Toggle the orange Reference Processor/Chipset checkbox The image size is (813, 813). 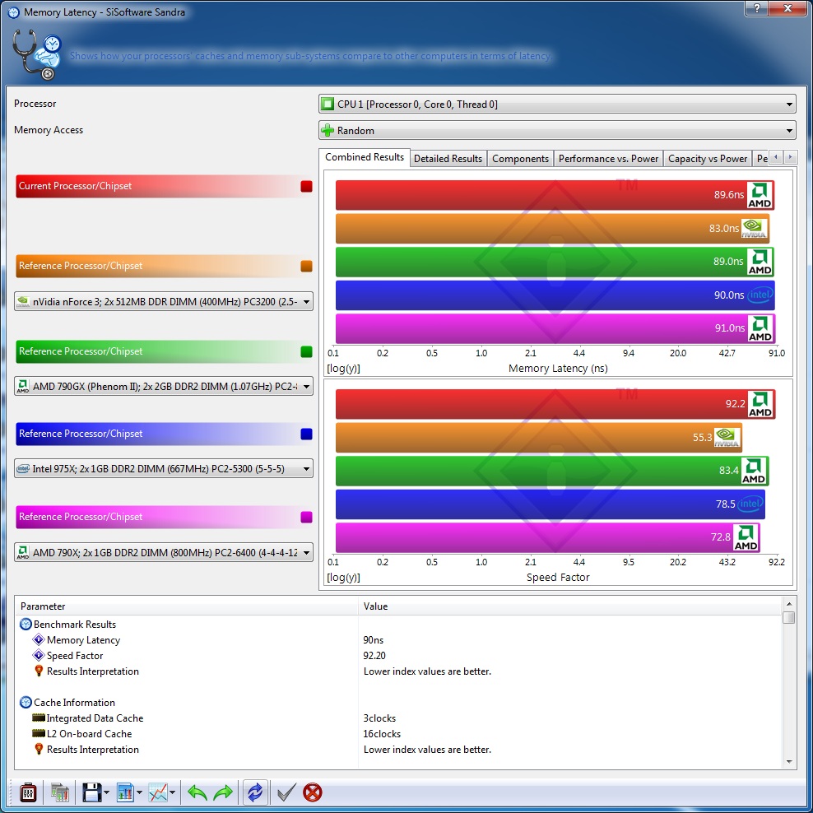click(306, 266)
